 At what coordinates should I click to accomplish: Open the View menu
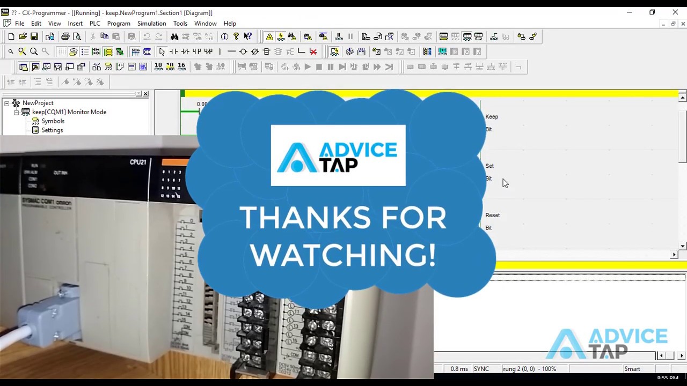[54, 24]
